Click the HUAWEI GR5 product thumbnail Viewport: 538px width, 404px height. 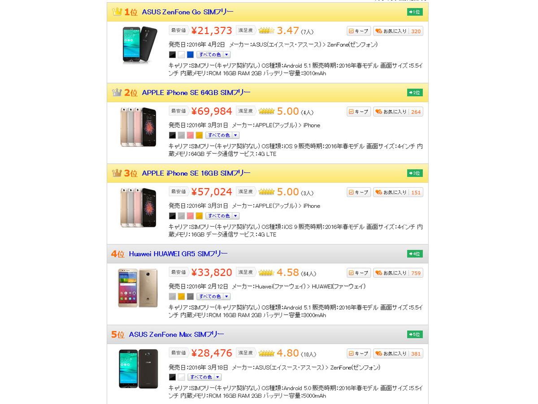click(138, 288)
